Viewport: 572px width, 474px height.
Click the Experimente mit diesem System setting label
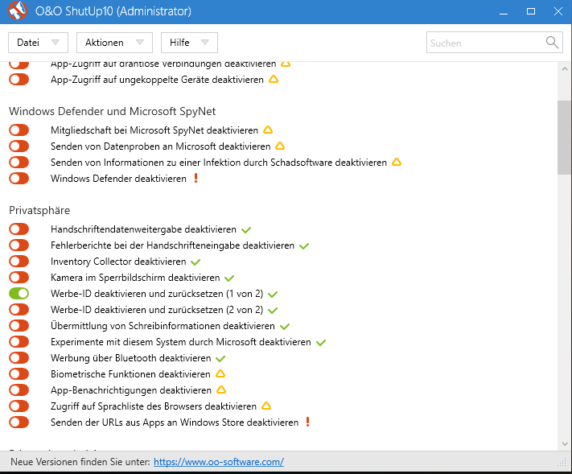pyautogui.click(x=180, y=342)
